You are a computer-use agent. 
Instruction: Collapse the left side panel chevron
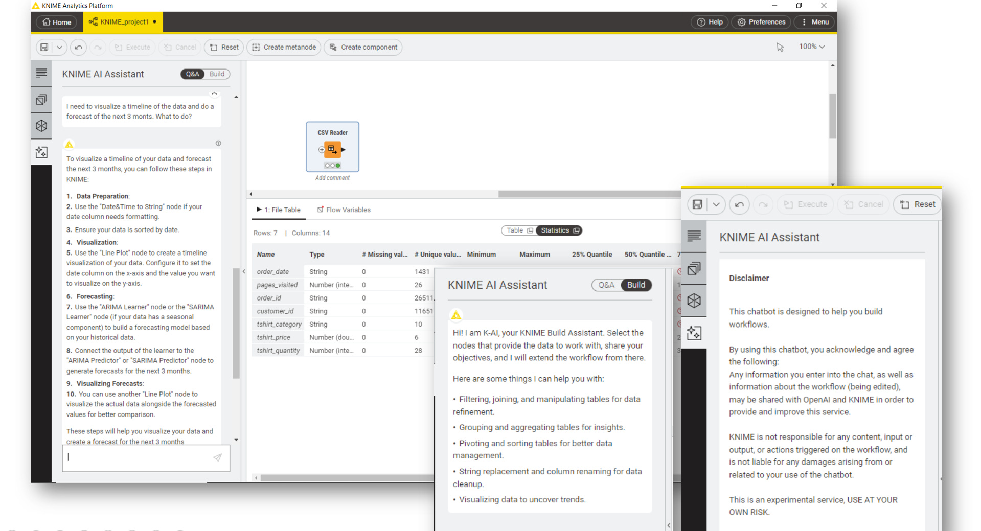[x=244, y=271]
